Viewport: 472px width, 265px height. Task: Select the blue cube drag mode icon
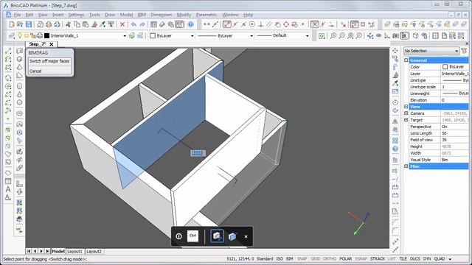(x=232, y=236)
